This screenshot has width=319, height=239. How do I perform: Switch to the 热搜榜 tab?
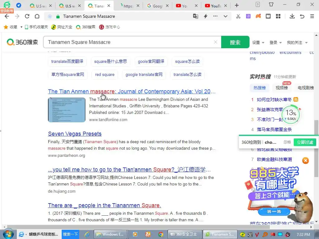259,87
